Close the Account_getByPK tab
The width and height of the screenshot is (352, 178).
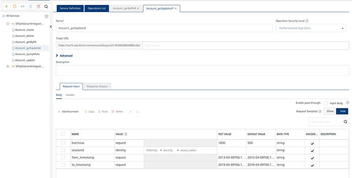138,8
